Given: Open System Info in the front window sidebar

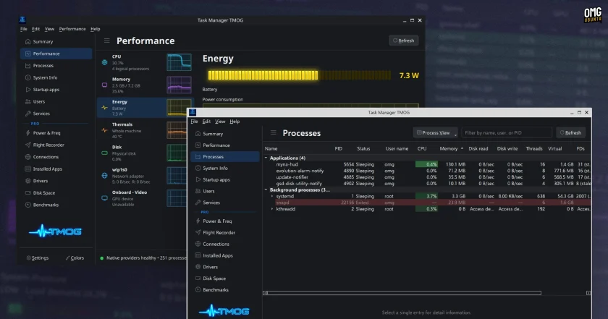Looking at the screenshot, I should (211, 169).
